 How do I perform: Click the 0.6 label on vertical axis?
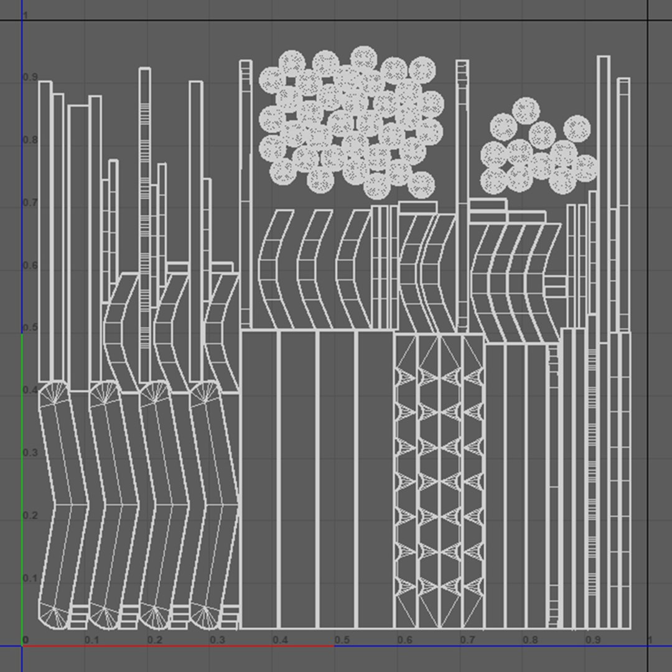coord(30,265)
